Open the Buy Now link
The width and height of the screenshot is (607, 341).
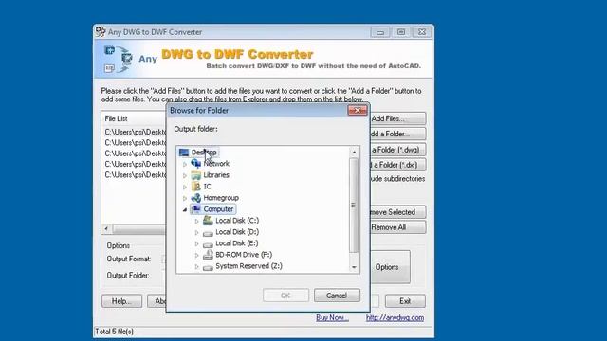point(332,318)
